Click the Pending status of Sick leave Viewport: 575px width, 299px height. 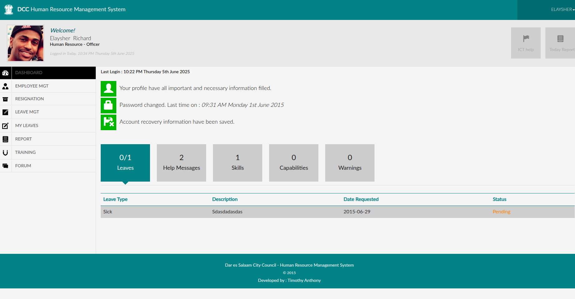pos(501,212)
